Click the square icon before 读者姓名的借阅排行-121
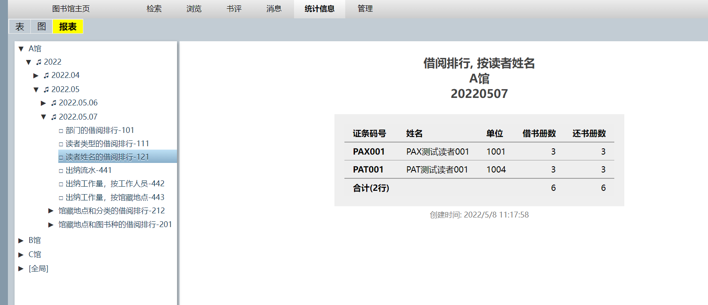708x305 pixels. pyautogui.click(x=61, y=157)
